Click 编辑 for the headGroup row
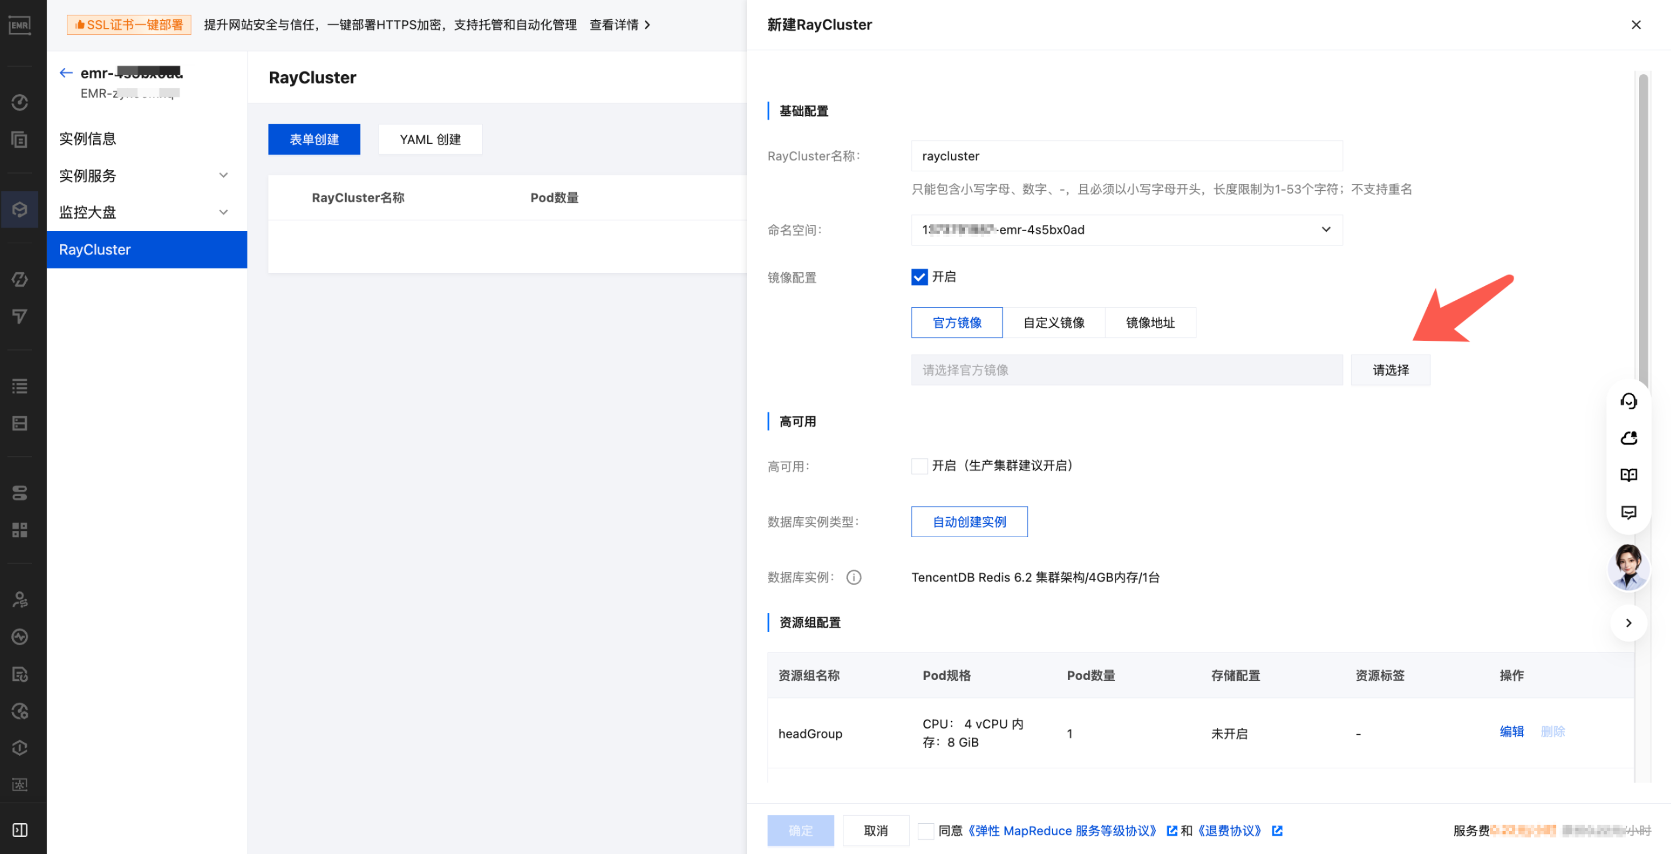1671x854 pixels. 1512,731
